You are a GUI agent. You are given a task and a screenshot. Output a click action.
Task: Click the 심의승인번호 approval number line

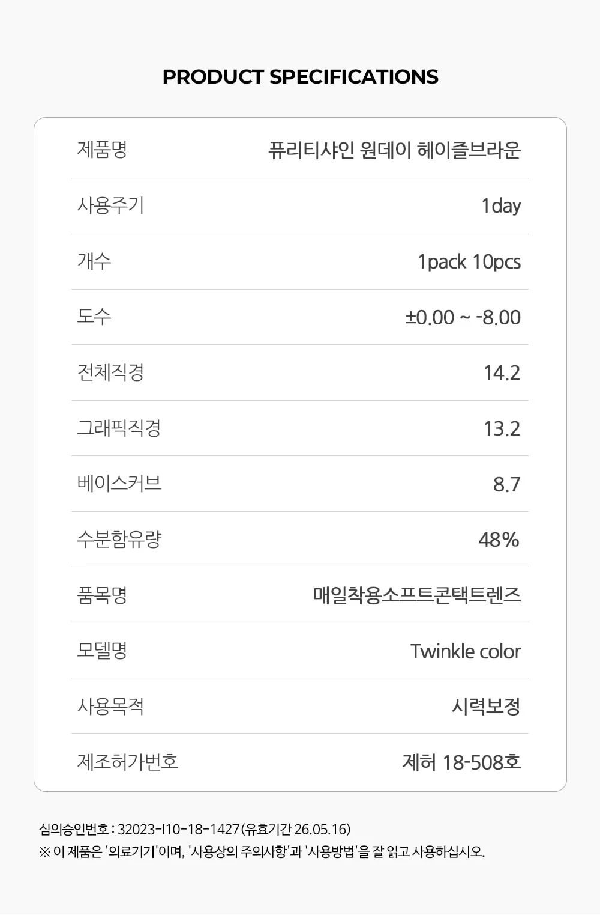(195, 829)
